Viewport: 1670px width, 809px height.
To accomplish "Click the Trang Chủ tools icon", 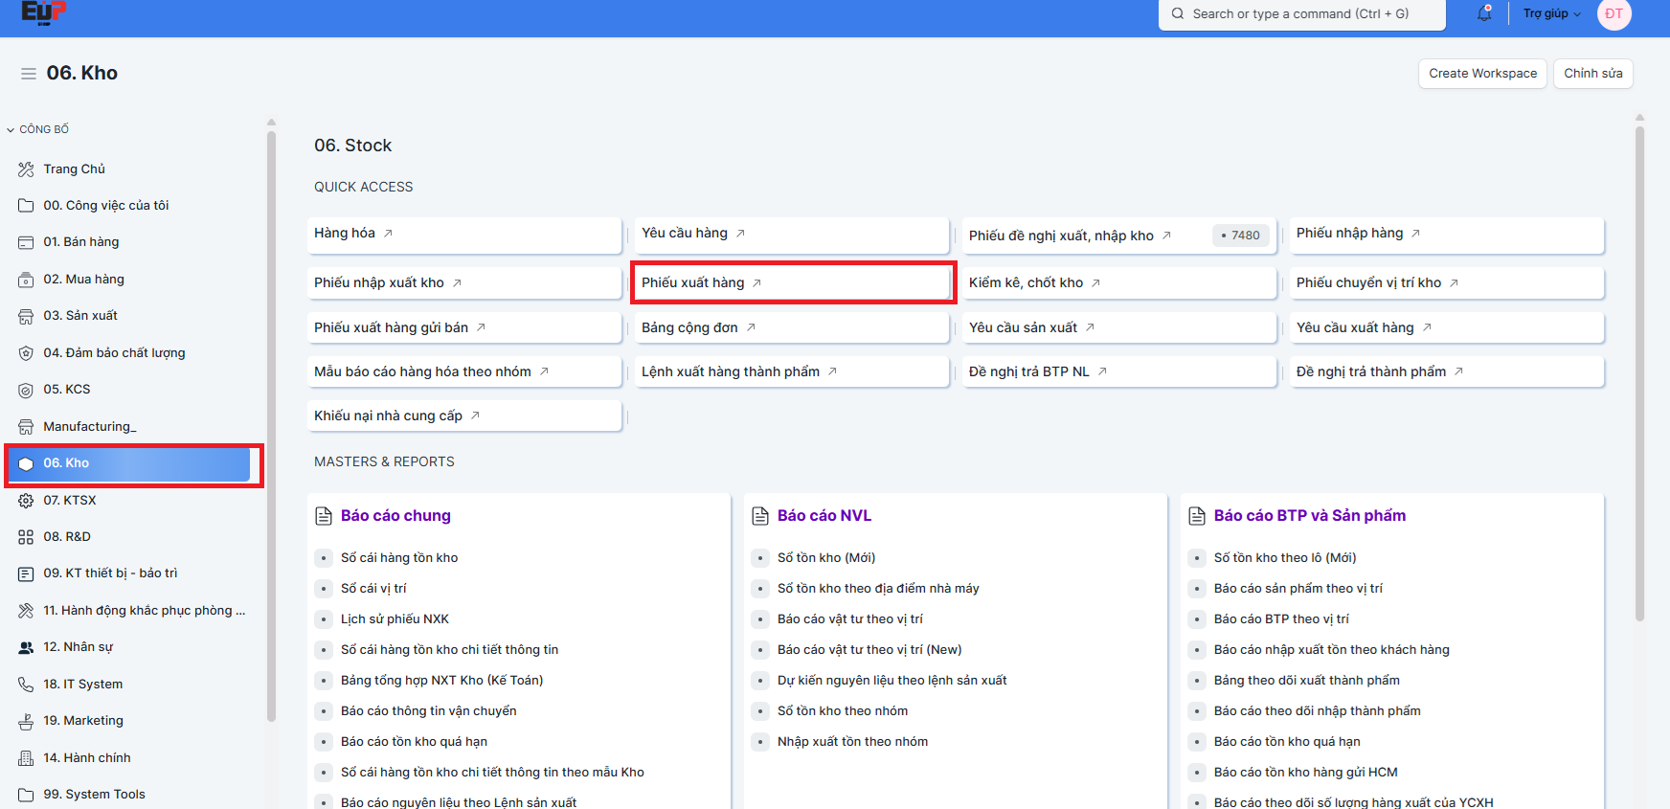I will click(x=26, y=169).
